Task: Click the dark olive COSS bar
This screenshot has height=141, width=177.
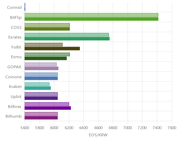Action: 47,29
